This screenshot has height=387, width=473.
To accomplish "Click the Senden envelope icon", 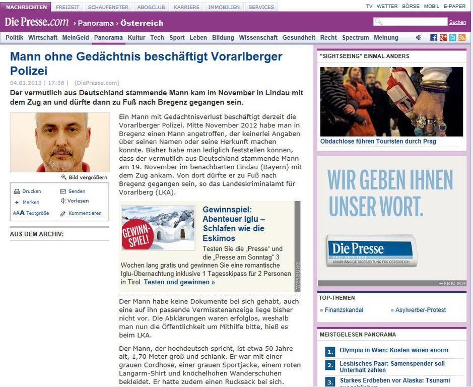I will pyautogui.click(x=63, y=191).
